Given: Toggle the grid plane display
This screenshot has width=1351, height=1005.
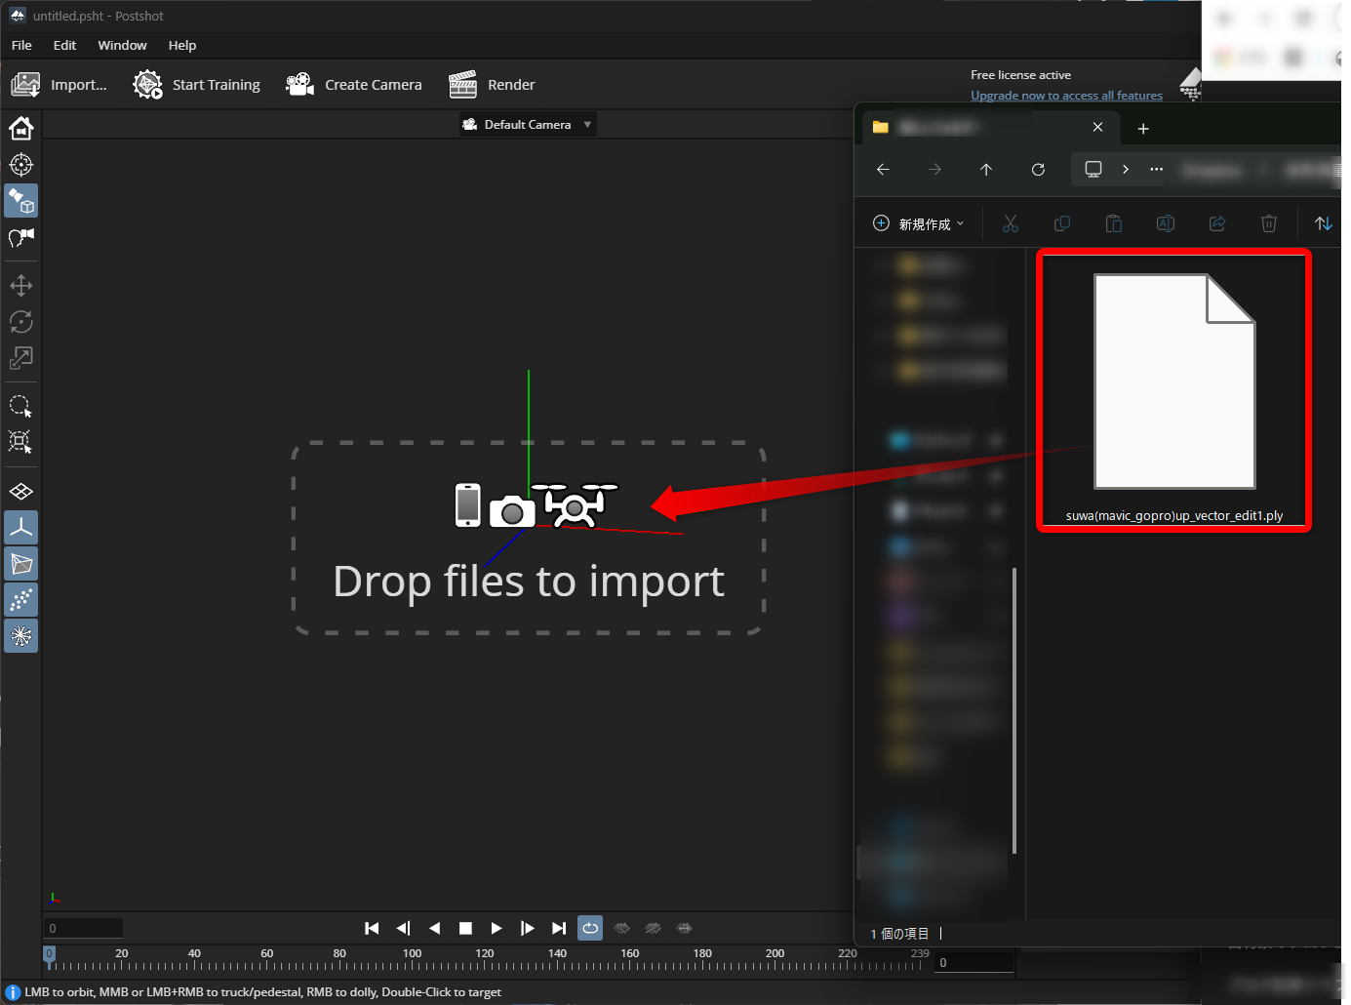Looking at the screenshot, I should point(21,492).
